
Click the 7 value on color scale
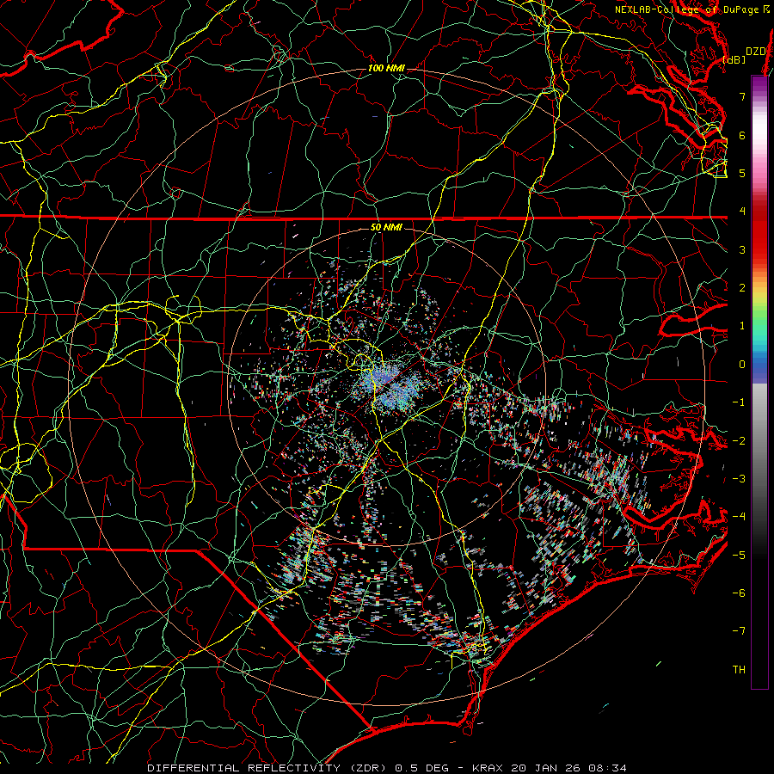(x=742, y=96)
